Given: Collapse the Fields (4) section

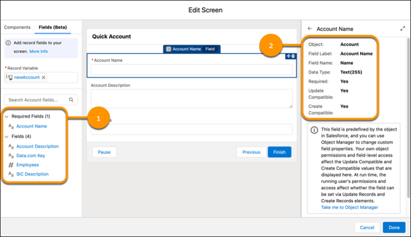Looking at the screenshot, I should (x=7, y=137).
